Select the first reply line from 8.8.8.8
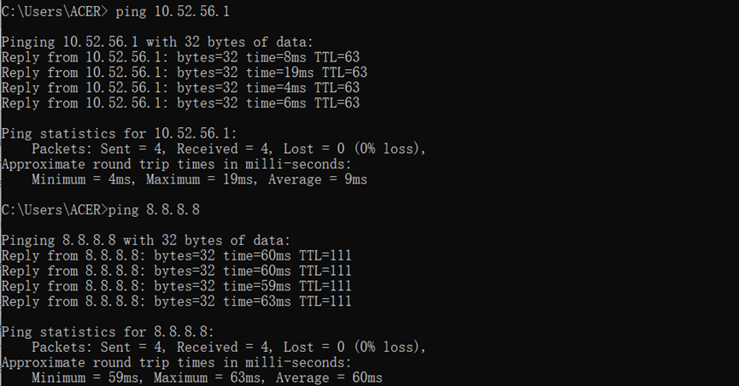Image resolution: width=739 pixels, height=386 pixels. [x=176, y=256]
